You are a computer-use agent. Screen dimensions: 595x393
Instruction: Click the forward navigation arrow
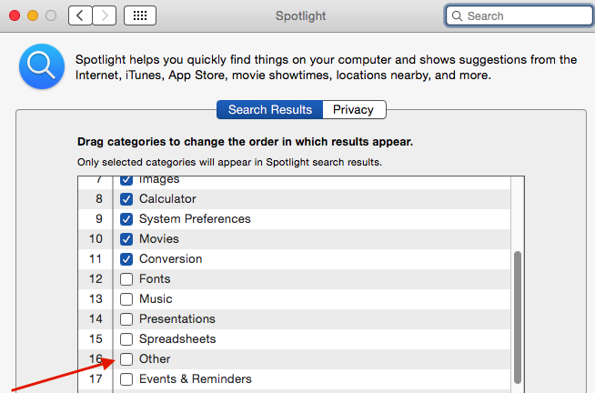coord(105,15)
